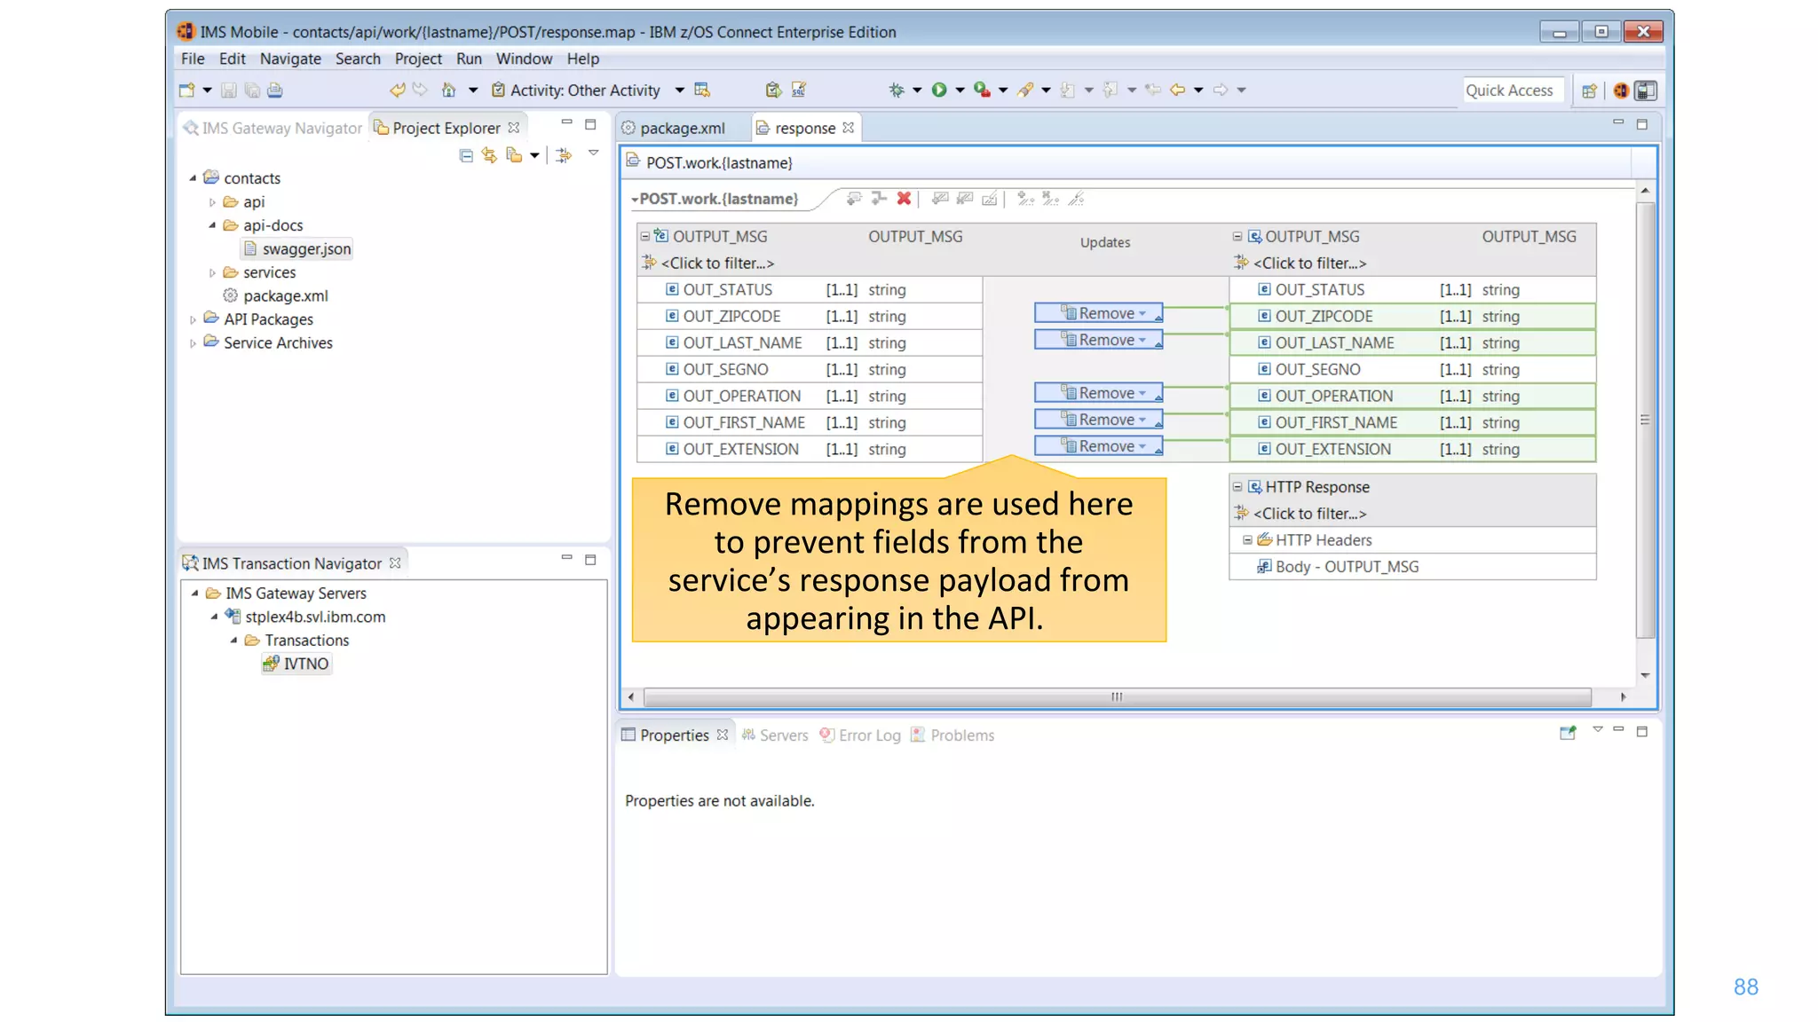
Task: Click left <Click to filter...> link
Action: click(717, 263)
